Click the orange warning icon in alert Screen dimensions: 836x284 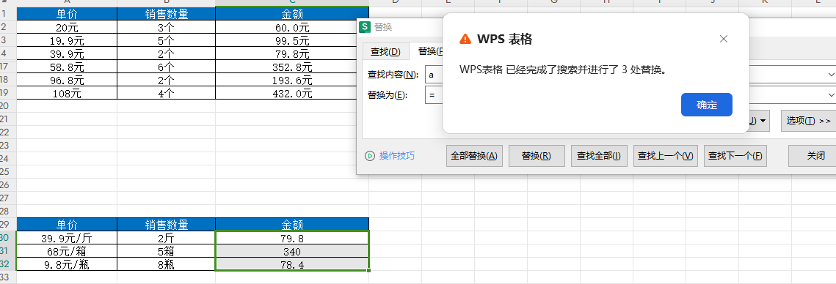[465, 39]
